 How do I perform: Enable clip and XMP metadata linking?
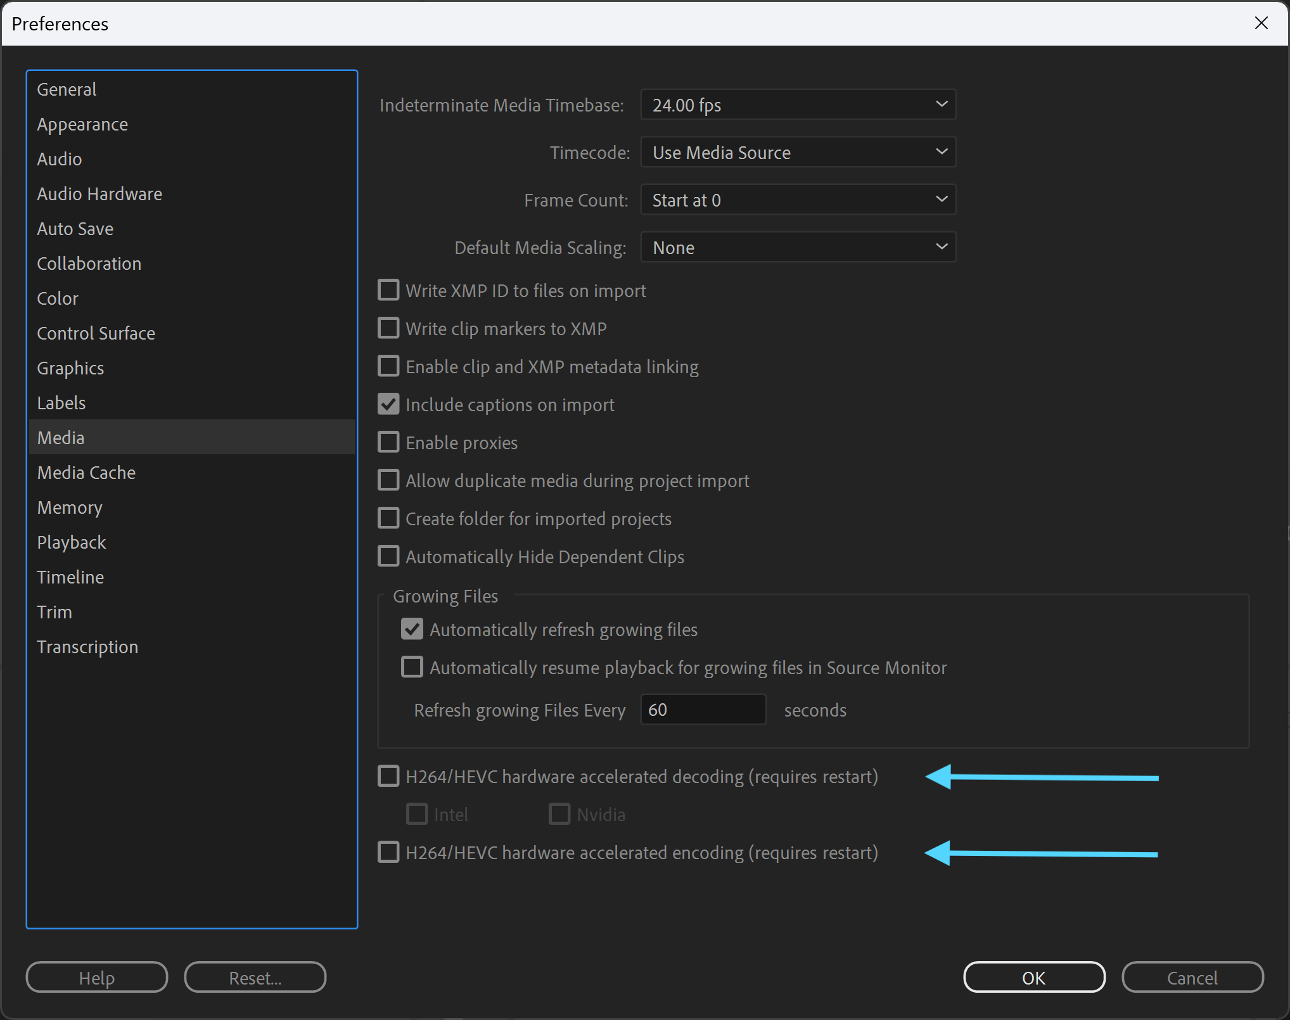pyautogui.click(x=389, y=366)
